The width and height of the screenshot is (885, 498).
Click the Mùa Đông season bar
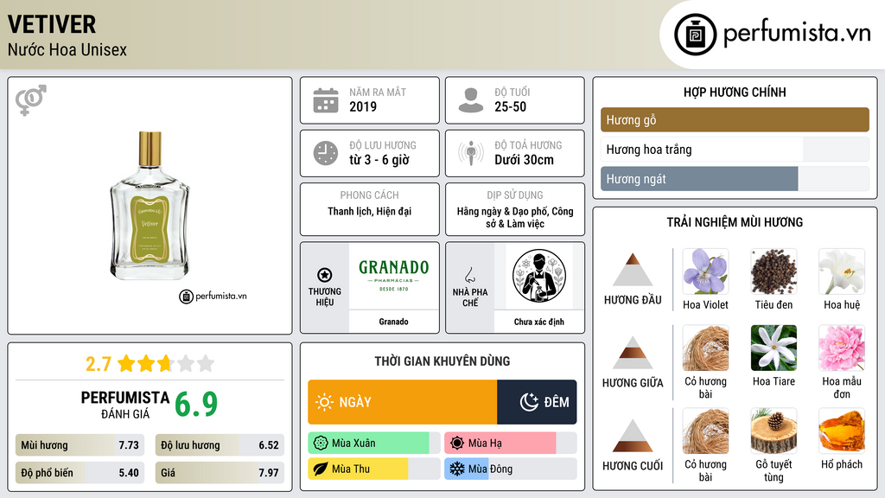pyautogui.click(x=510, y=469)
